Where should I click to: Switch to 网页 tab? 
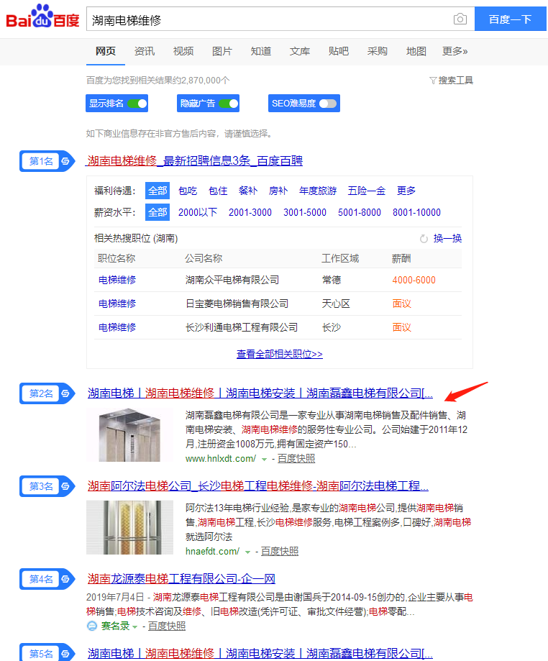[x=106, y=52]
